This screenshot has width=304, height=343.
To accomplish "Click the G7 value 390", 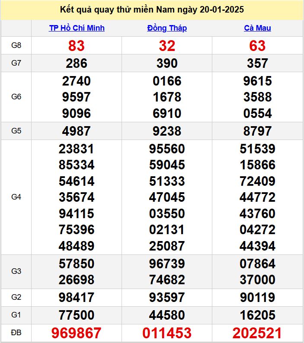I will pos(167,63).
